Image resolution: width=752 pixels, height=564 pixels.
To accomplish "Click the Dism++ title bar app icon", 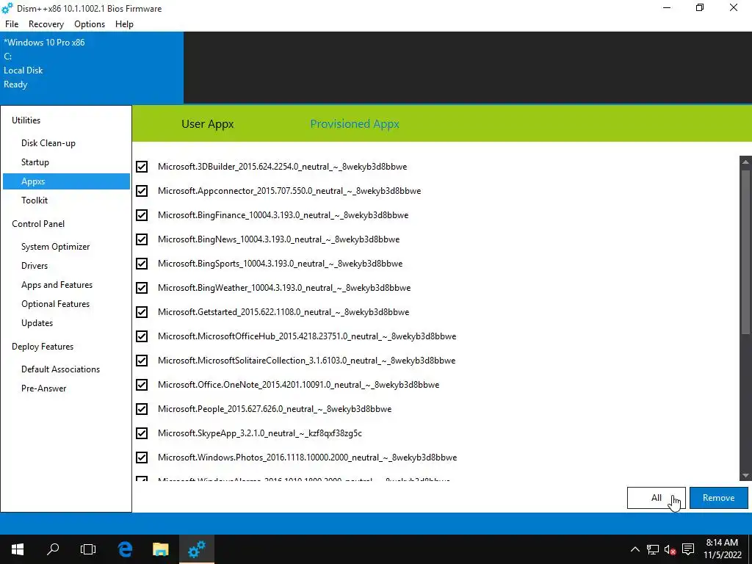I will pos(7,8).
